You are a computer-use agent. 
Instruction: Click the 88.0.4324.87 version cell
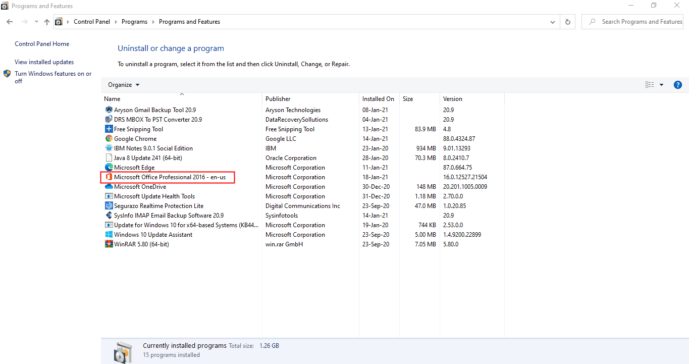[459, 138]
